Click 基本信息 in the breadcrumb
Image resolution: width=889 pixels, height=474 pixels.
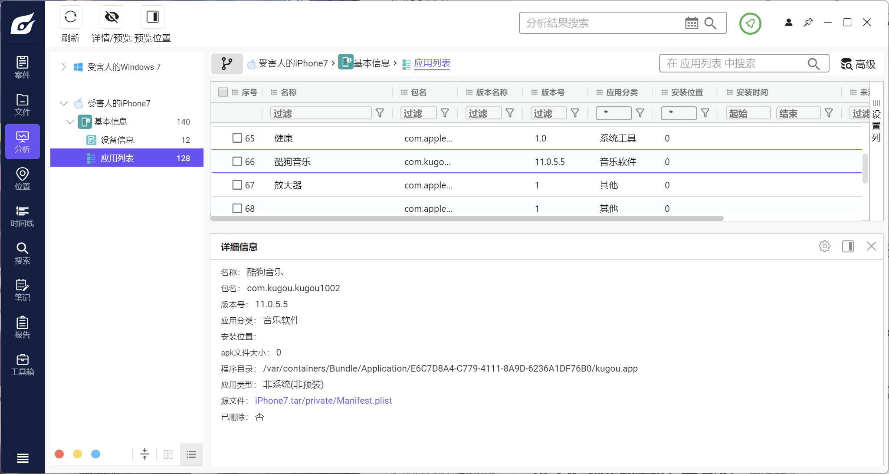click(372, 63)
